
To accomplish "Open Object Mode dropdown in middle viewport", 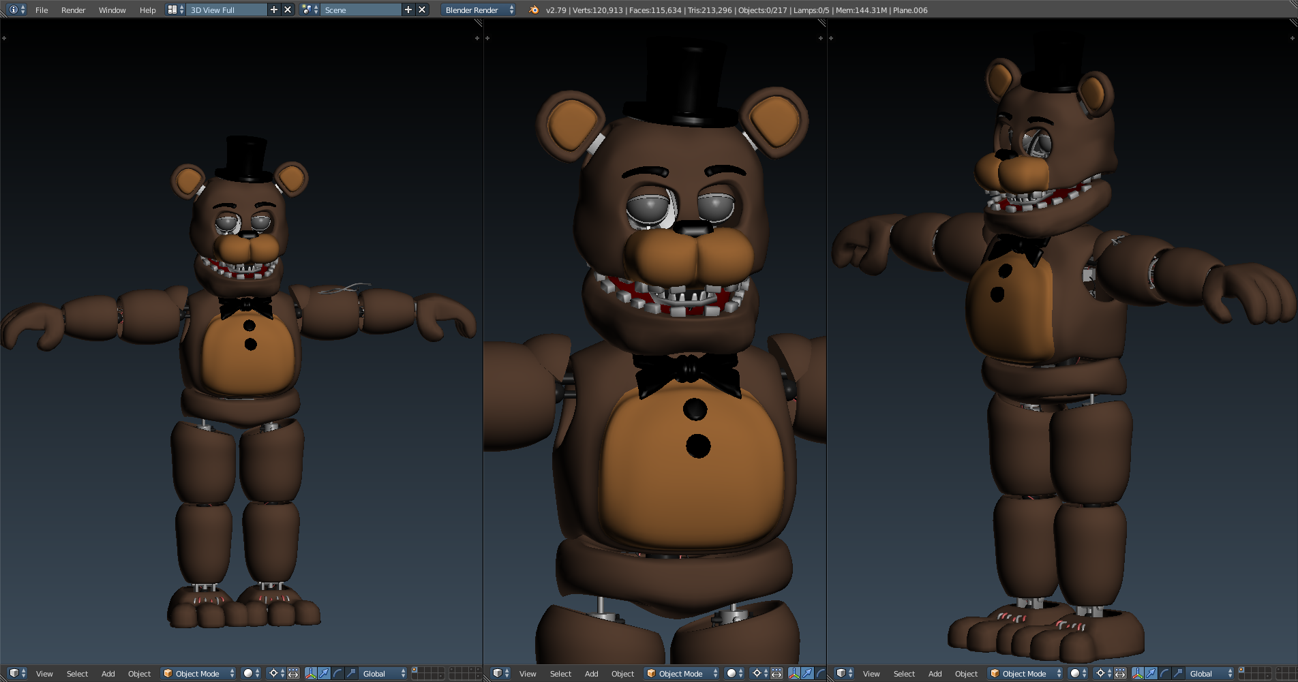I will (x=682, y=673).
